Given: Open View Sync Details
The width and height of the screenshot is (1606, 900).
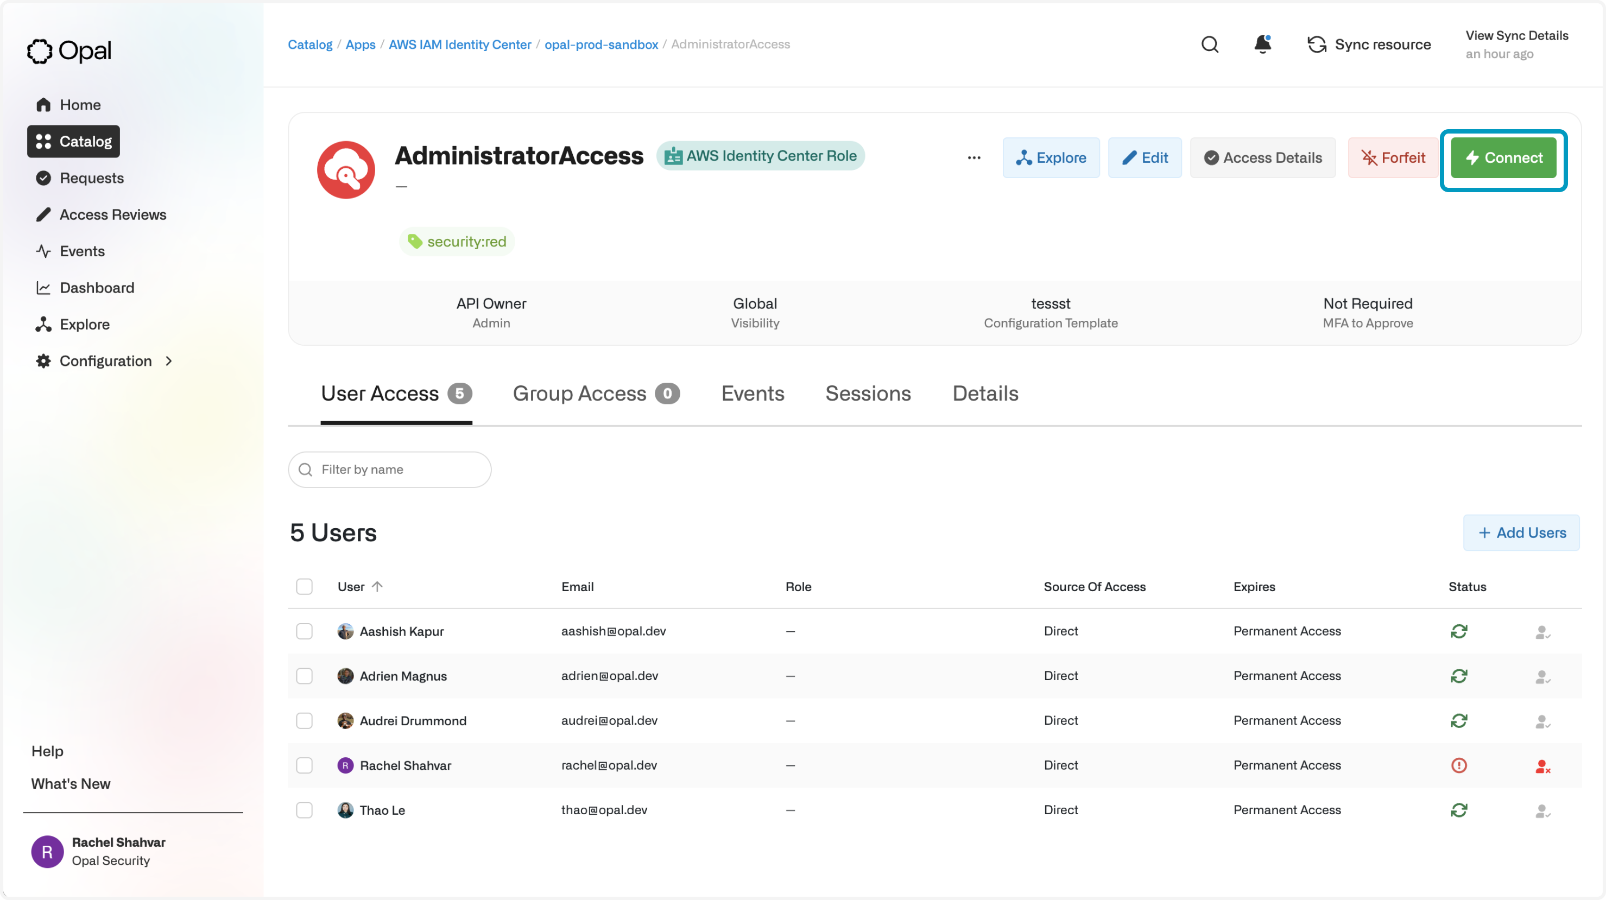Looking at the screenshot, I should [x=1516, y=35].
